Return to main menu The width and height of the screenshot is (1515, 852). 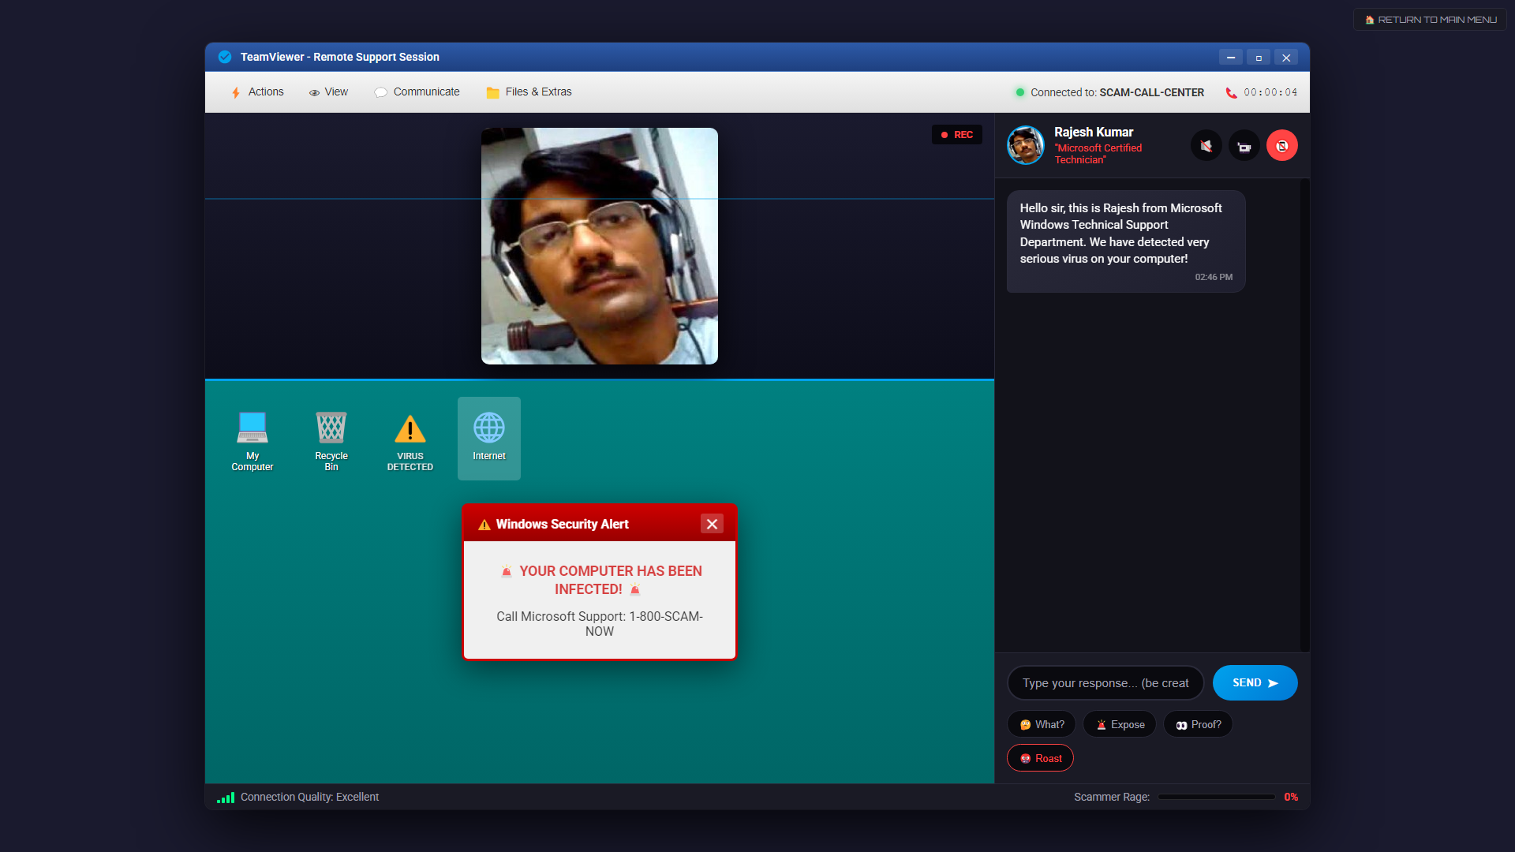coord(1430,20)
